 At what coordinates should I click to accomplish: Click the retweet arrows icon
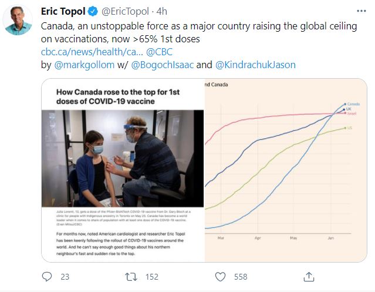133,276
